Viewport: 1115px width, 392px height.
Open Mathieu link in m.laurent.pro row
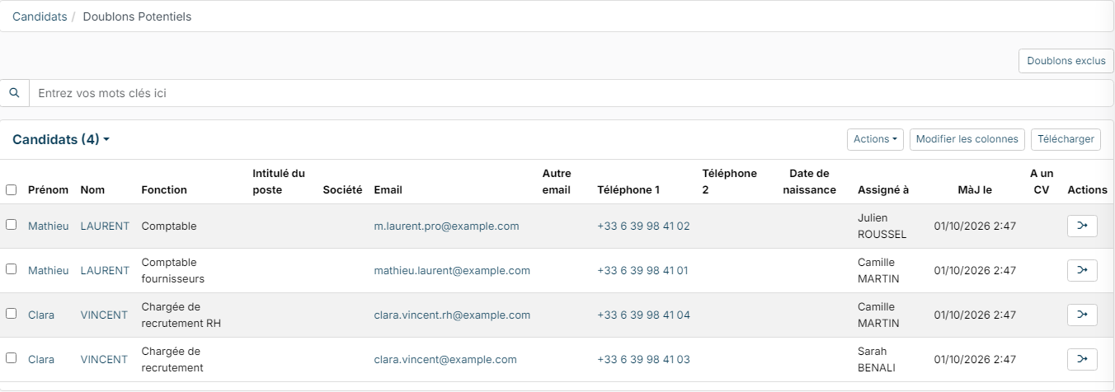[x=49, y=226]
